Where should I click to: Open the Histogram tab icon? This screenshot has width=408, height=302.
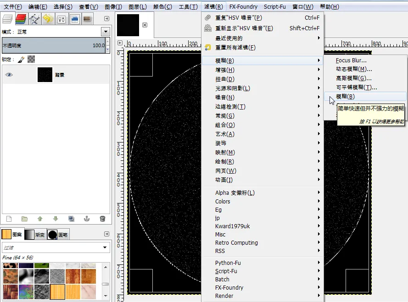pyautogui.click(x=75, y=19)
